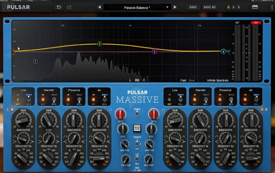
Task: Select state A in the A/B comparison
Action: click(228, 7)
